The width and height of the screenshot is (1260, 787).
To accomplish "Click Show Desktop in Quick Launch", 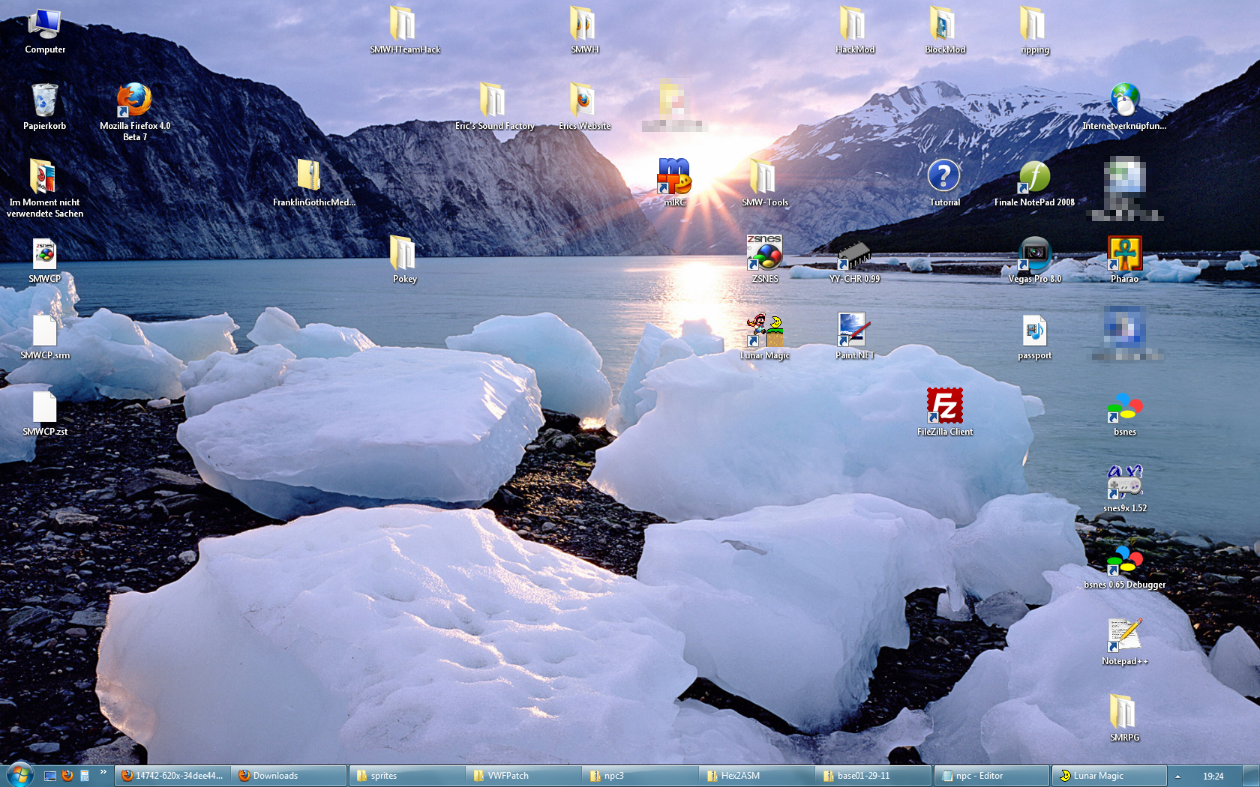I will pos(50,776).
